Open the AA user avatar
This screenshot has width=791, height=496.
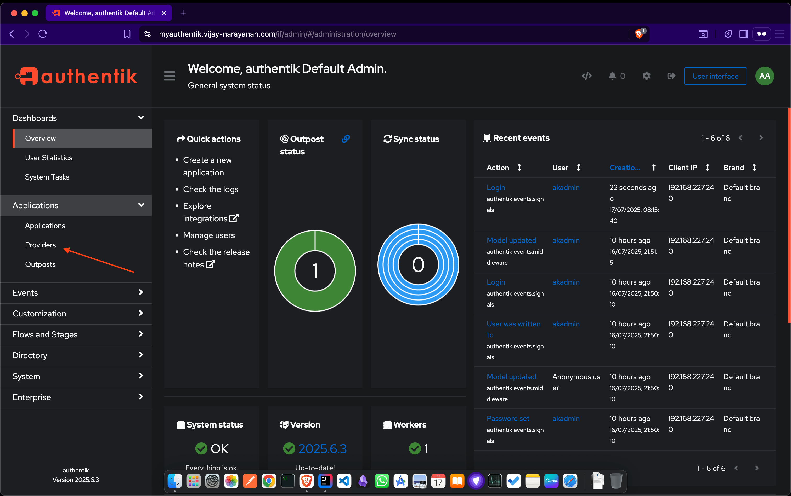(764, 76)
